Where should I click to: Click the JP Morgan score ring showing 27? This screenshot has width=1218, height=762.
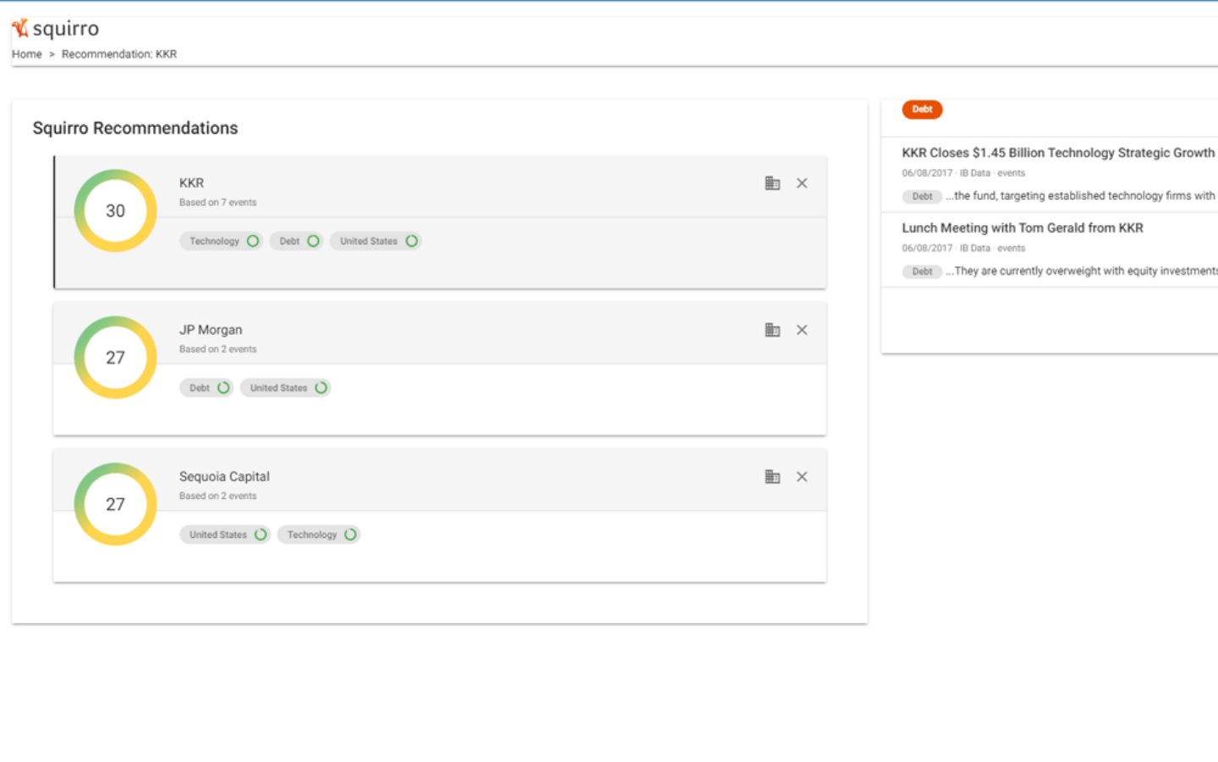[115, 358]
